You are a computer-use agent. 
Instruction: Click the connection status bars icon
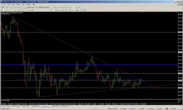[x=167, y=109]
